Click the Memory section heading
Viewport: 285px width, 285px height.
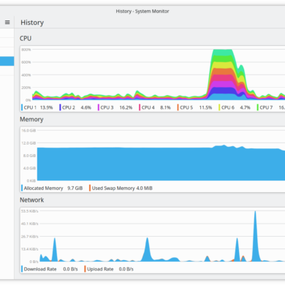coord(31,119)
